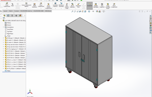Screen dimensions: 152x97
Task: Expand the Annotations folder
Action: click(x=3, y=27)
